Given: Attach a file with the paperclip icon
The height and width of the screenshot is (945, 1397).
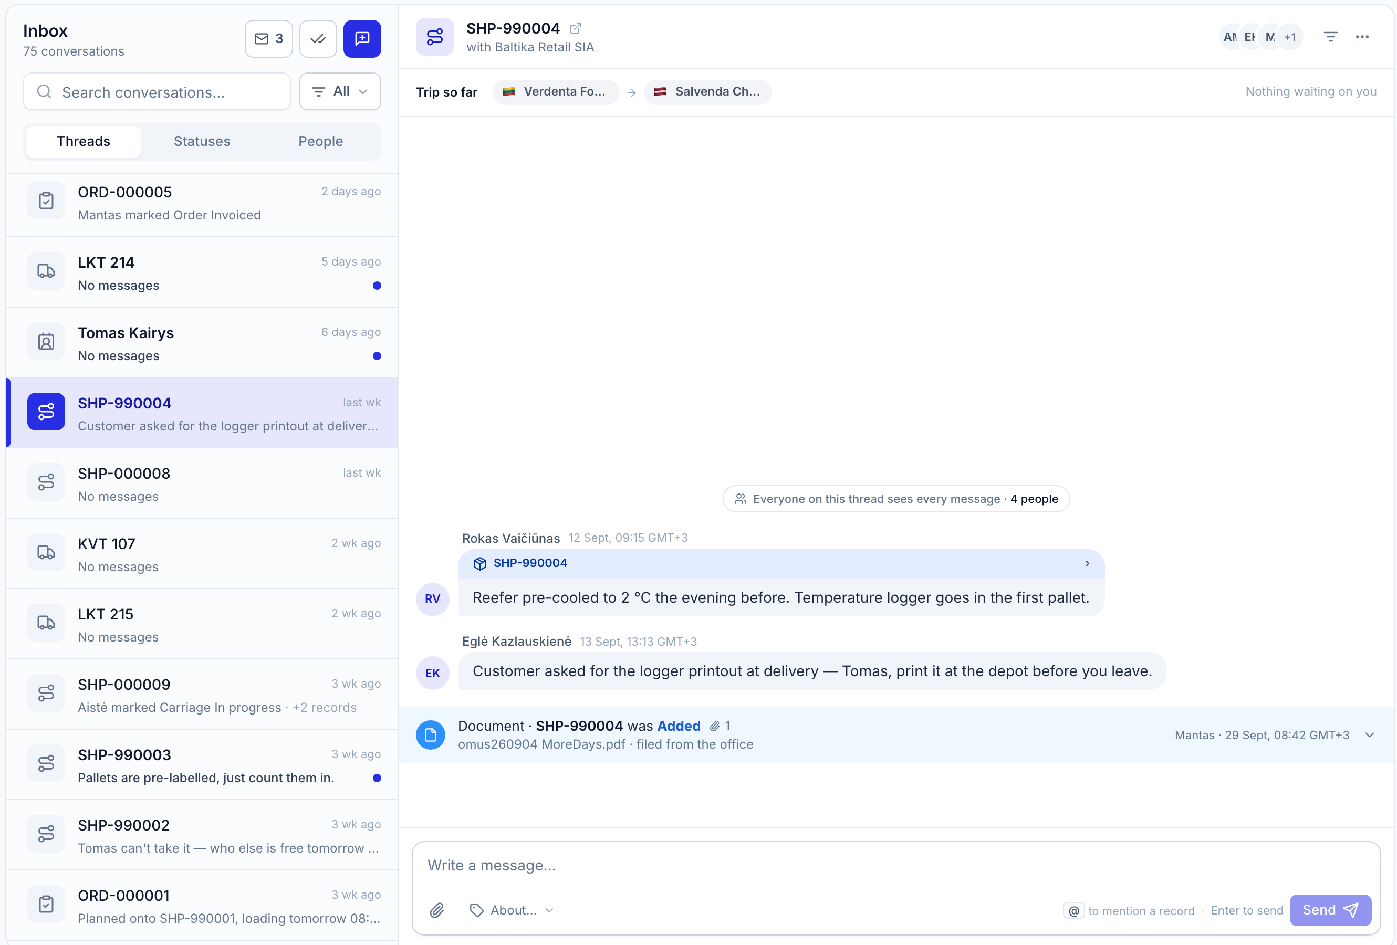Looking at the screenshot, I should (437, 910).
